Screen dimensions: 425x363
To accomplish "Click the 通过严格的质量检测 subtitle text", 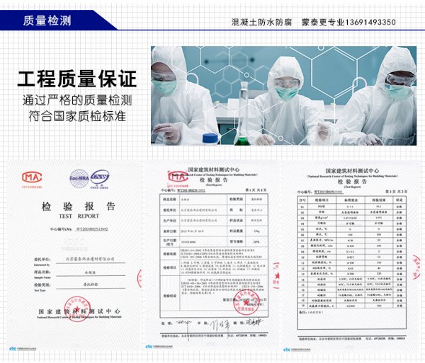I will 76,100.
